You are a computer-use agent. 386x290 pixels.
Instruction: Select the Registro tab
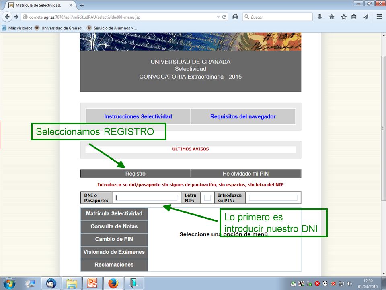click(136, 174)
